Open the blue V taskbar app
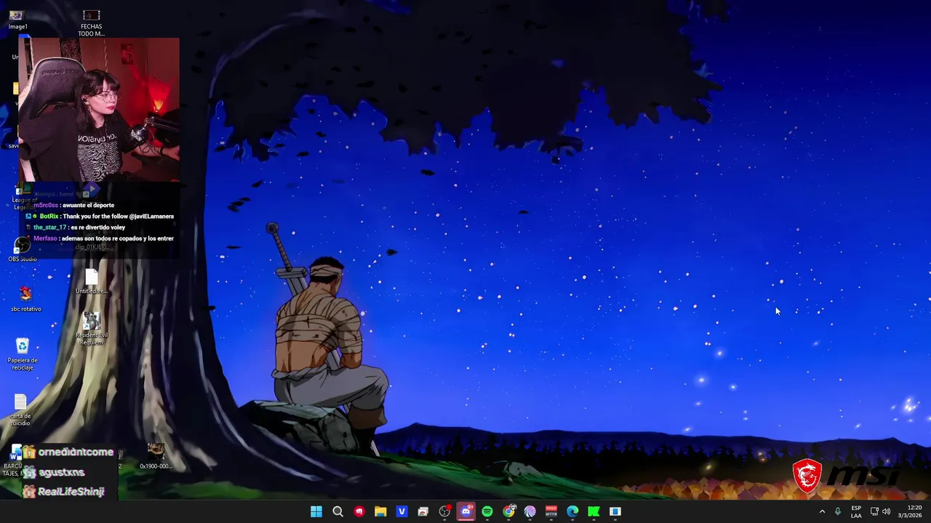This screenshot has height=523, width=931. click(401, 511)
